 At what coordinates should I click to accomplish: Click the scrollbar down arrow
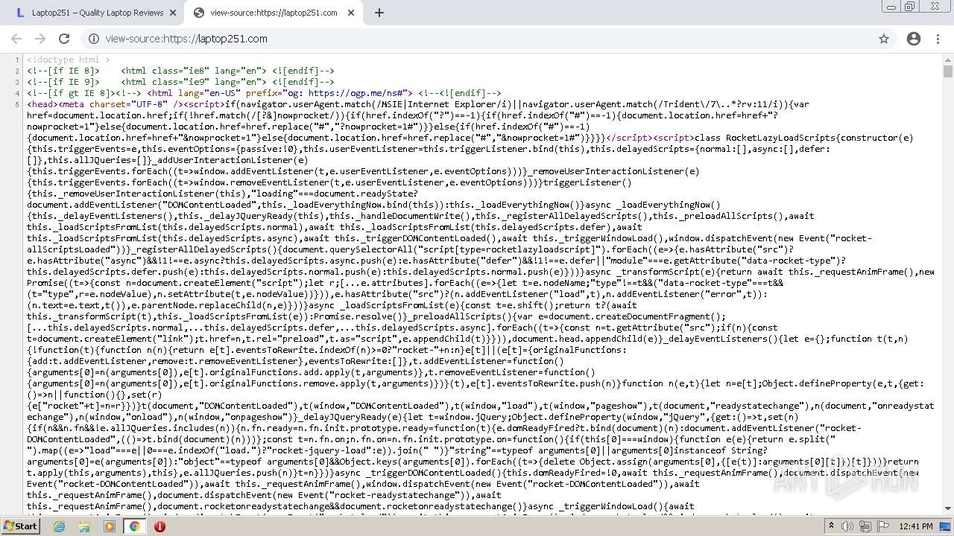pyautogui.click(x=947, y=508)
